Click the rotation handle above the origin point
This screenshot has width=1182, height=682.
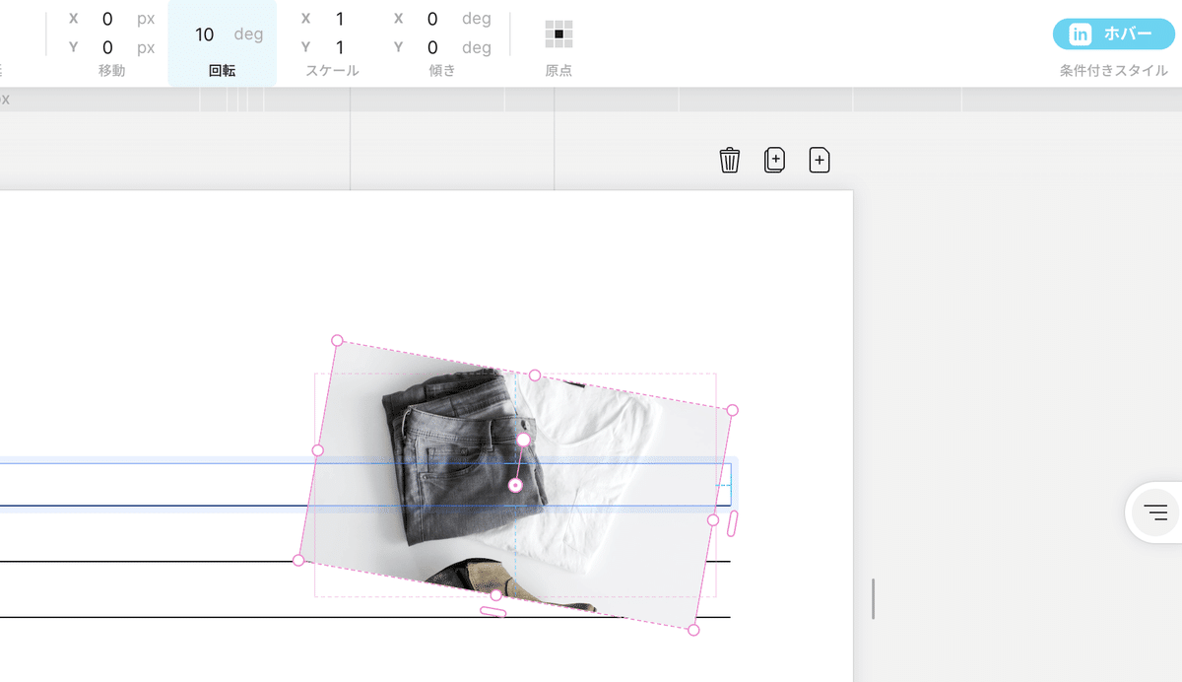(x=524, y=440)
